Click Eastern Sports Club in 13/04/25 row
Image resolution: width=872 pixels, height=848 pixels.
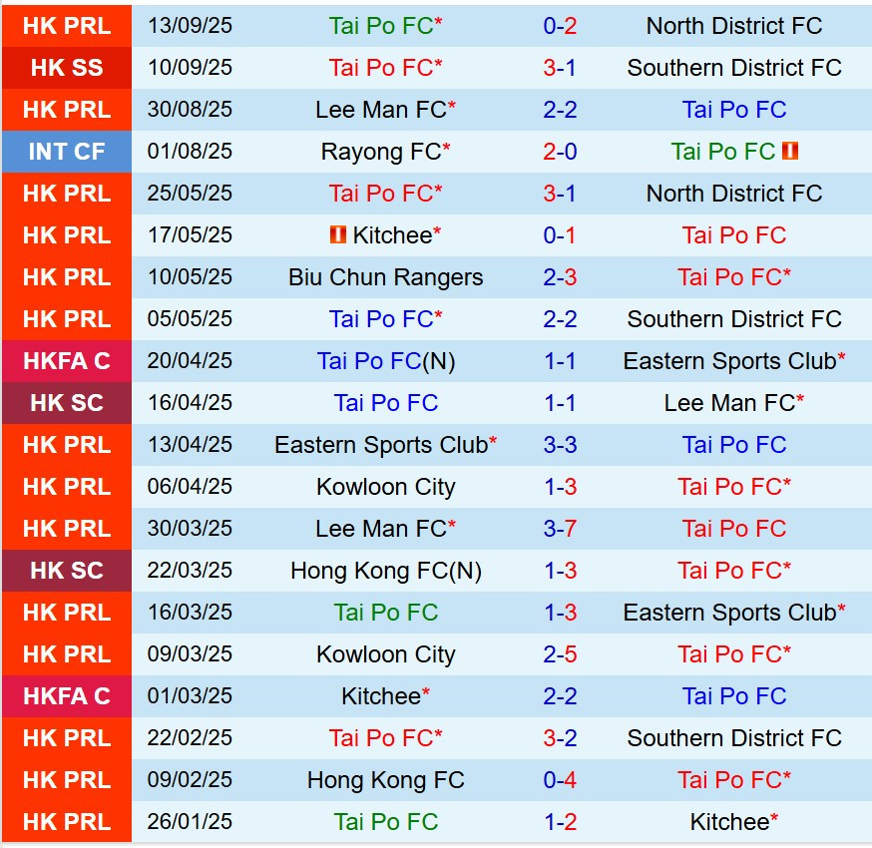pyautogui.click(x=380, y=445)
